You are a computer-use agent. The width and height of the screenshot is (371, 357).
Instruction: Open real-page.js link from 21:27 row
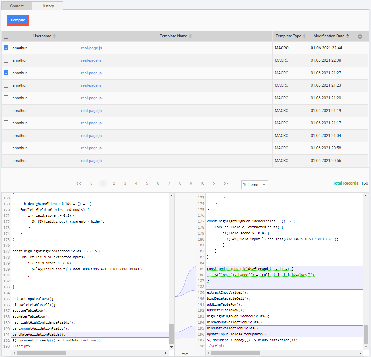(91, 73)
